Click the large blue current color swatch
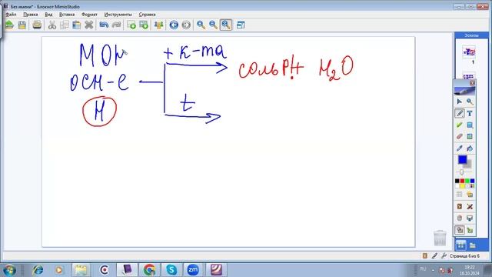The image size is (492, 277). [x=463, y=159]
